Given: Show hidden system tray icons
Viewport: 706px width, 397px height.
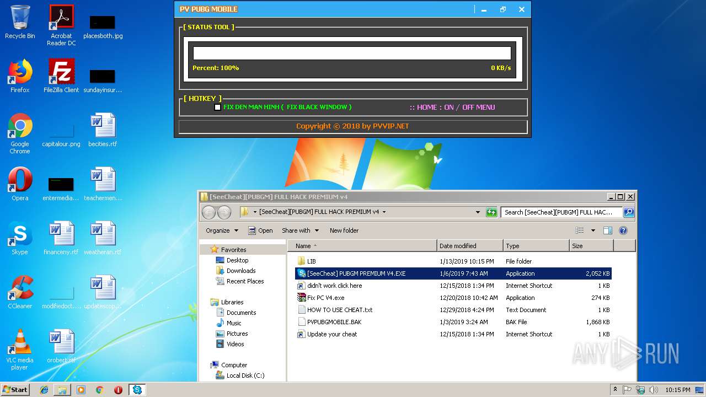Looking at the screenshot, I should click(615, 390).
